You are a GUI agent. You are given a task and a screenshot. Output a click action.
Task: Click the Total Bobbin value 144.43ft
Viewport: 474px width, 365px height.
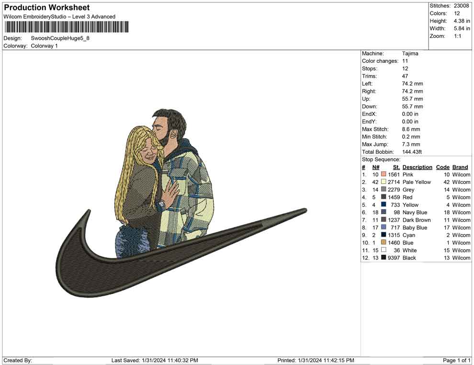click(412, 152)
